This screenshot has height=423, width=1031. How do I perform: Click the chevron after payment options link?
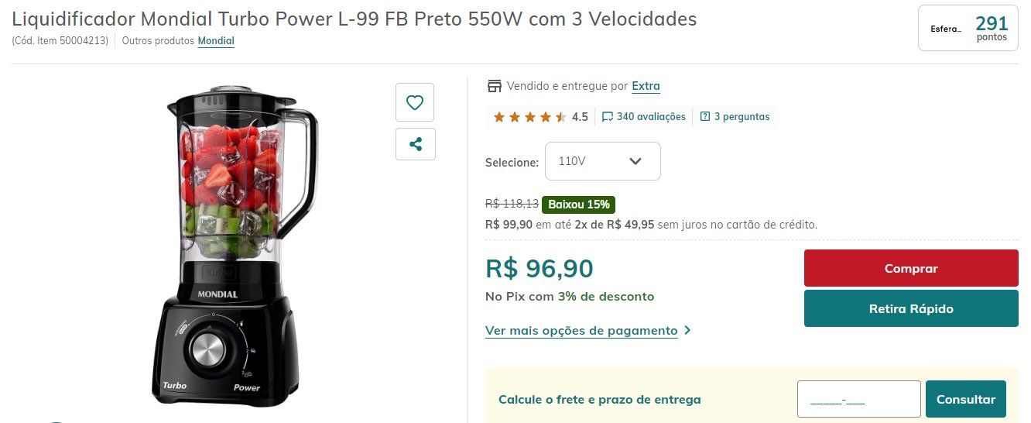click(687, 331)
